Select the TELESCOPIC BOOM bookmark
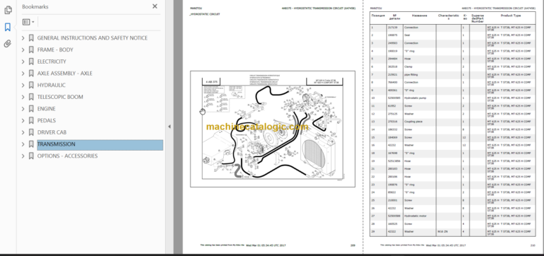This screenshot has width=544, height=256. tap(60, 97)
